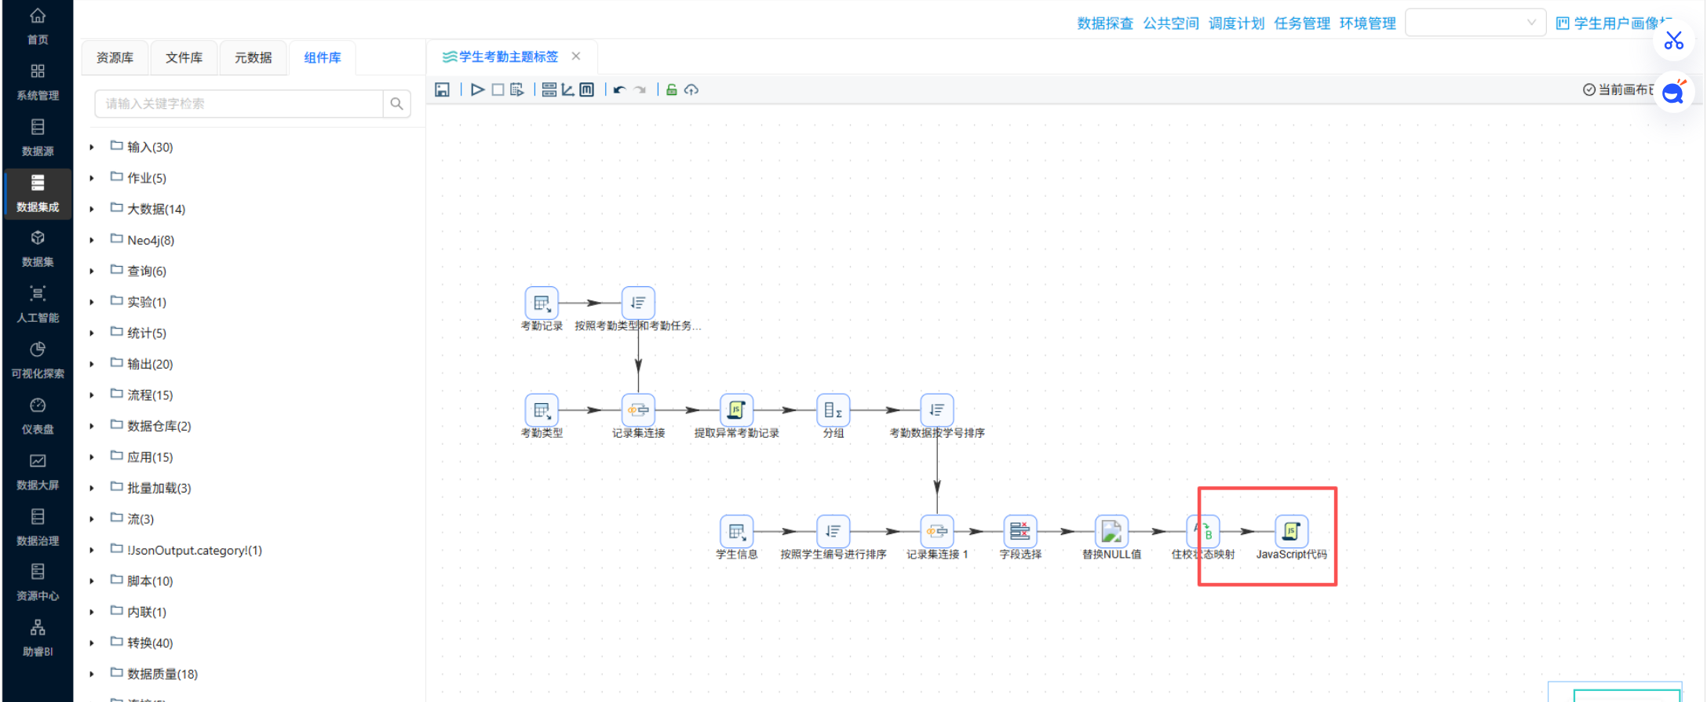The image size is (1707, 702).
Task: Select the 按照考勤类型和考勤任务 sort node
Action: 638,303
